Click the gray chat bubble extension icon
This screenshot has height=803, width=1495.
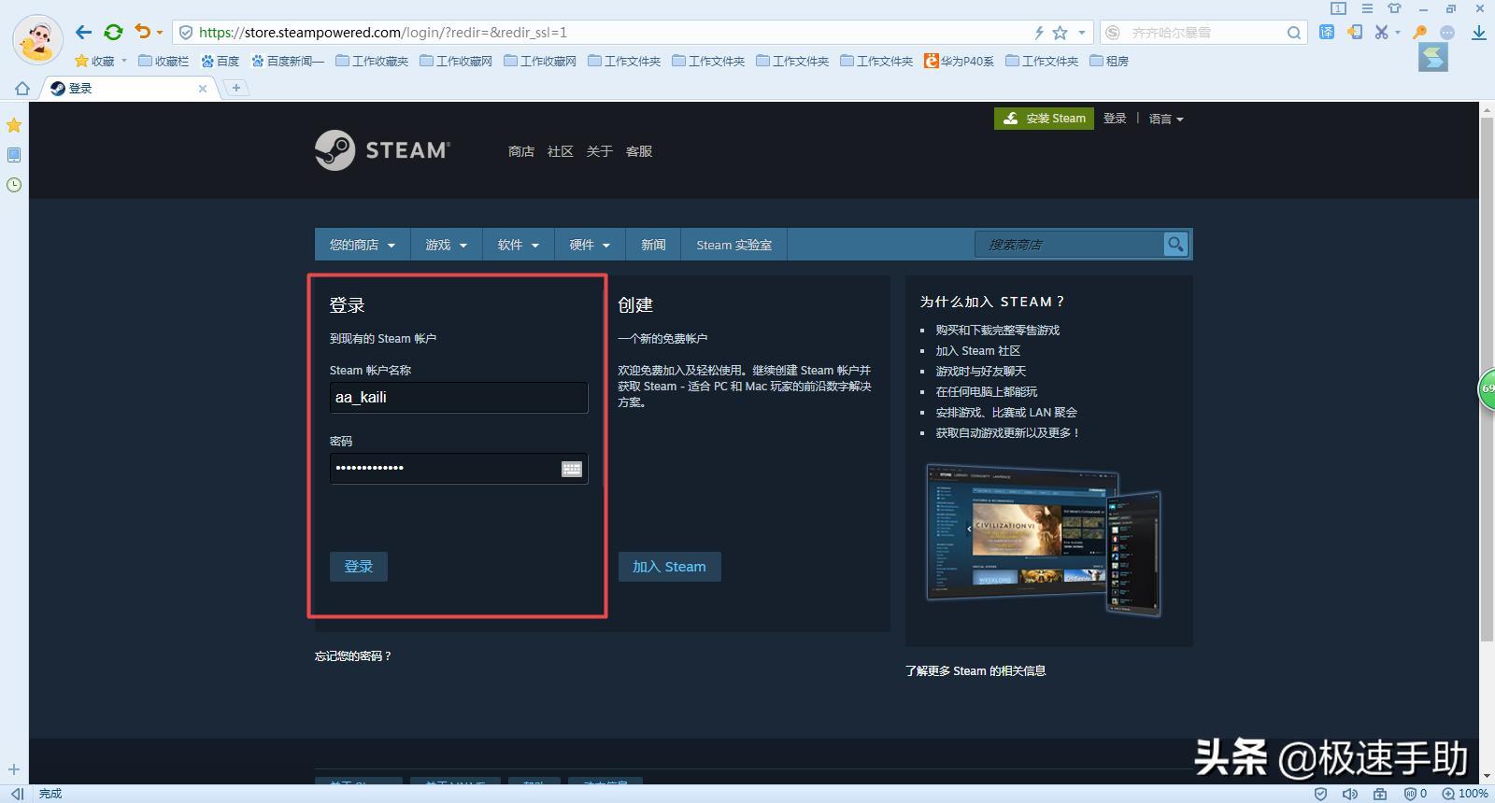(1447, 33)
